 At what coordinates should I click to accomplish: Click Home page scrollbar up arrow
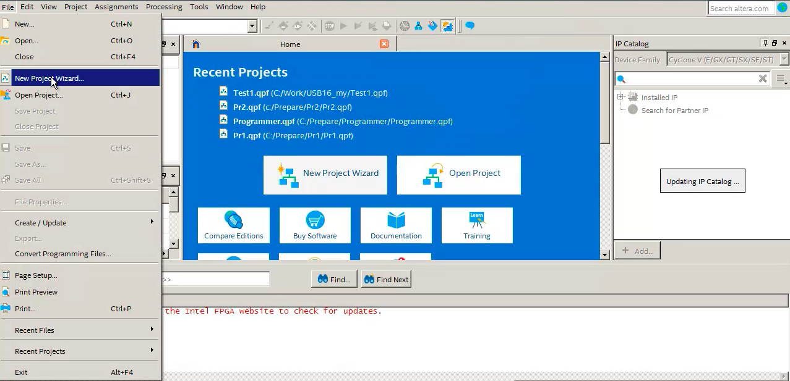[604, 57]
